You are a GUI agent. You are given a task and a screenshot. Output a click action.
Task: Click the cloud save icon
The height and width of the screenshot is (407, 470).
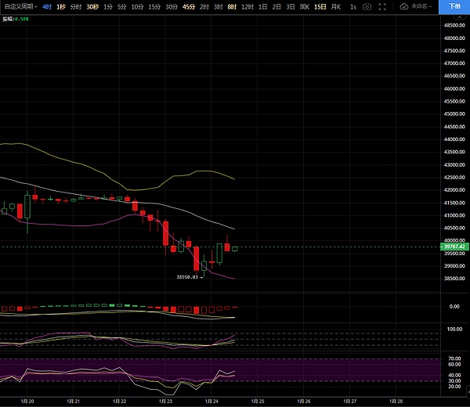404,6
